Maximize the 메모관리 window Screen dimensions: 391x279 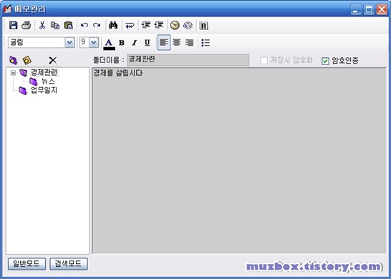[x=369, y=9]
